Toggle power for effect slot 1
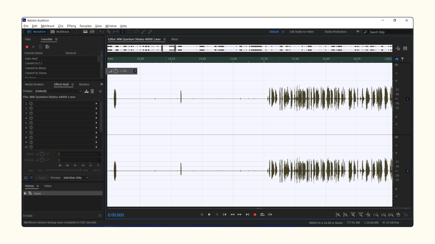The image size is (435, 244). 31,103
